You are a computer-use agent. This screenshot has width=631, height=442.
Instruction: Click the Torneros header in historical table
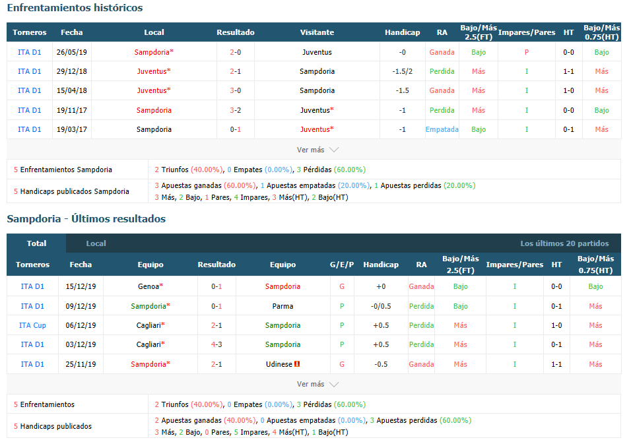(x=30, y=32)
